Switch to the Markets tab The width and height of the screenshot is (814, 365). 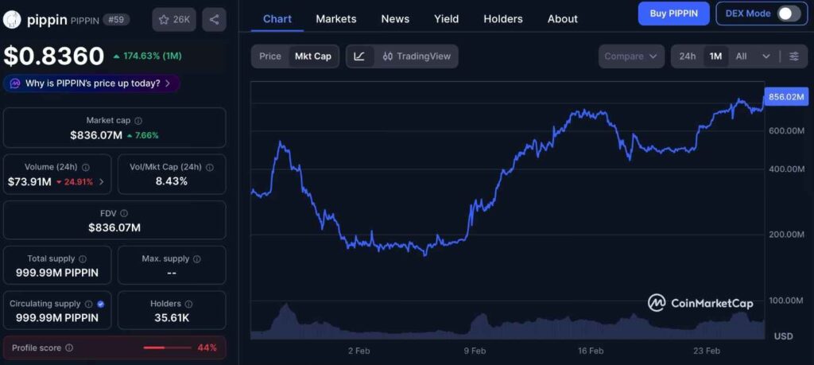pos(335,18)
